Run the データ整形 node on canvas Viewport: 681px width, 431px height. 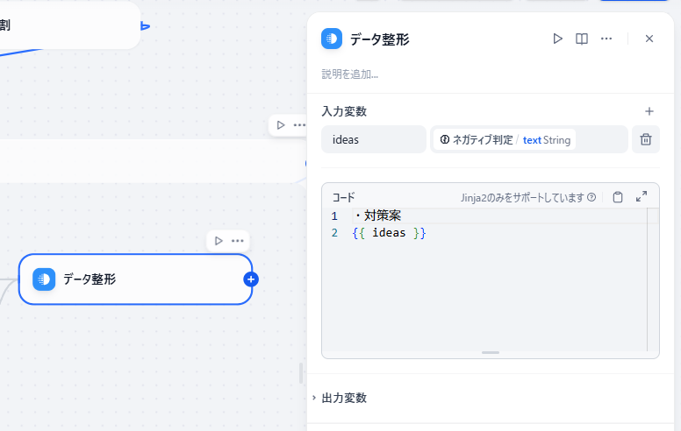[x=219, y=241]
